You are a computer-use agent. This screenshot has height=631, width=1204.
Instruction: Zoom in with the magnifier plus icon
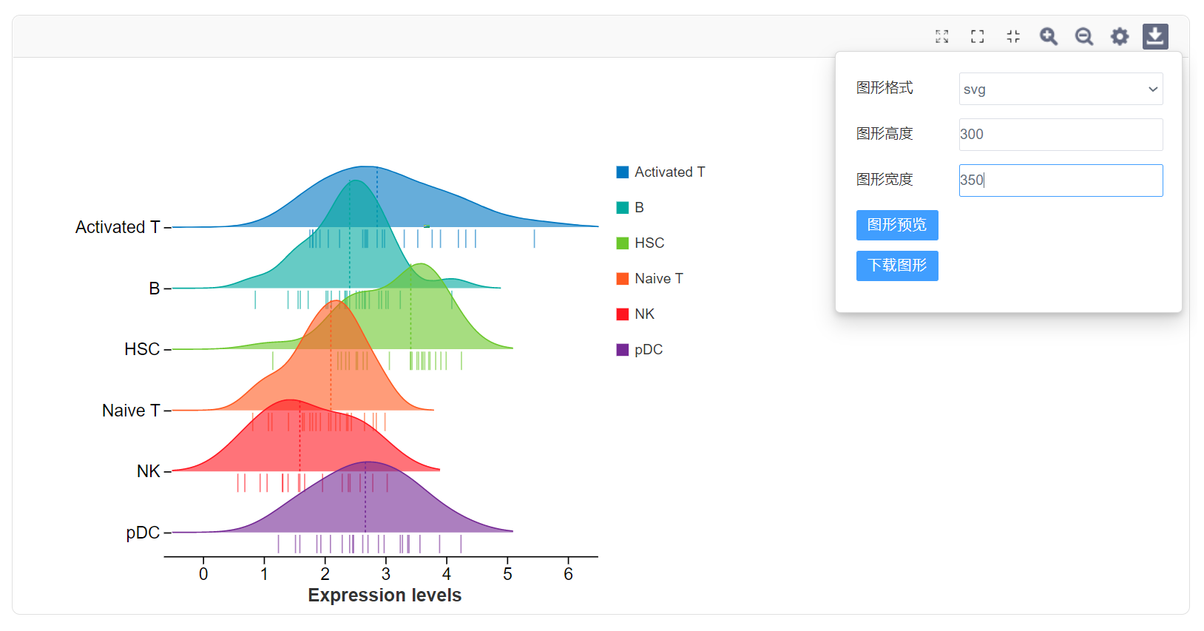[1048, 36]
